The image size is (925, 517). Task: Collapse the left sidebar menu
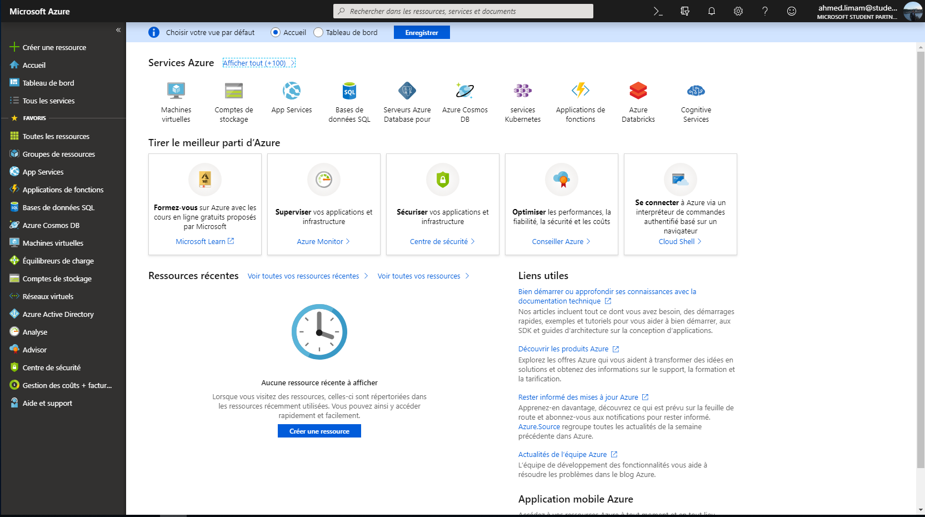click(x=118, y=30)
